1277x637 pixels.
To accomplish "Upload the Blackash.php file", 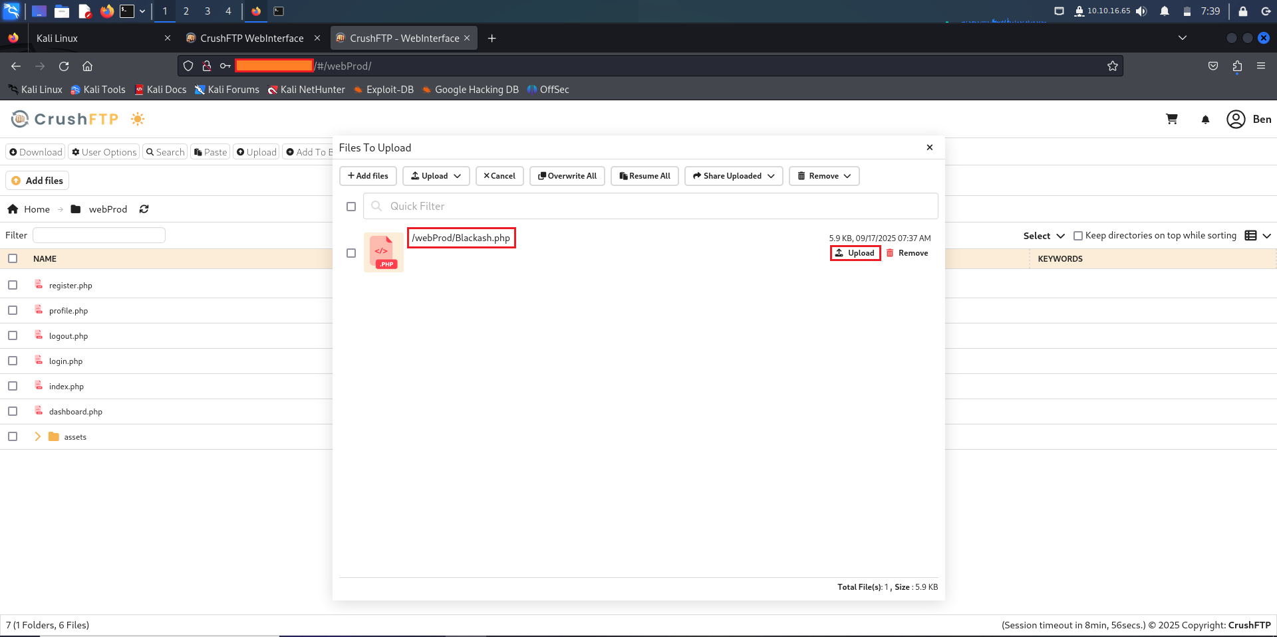I will tap(855, 253).
